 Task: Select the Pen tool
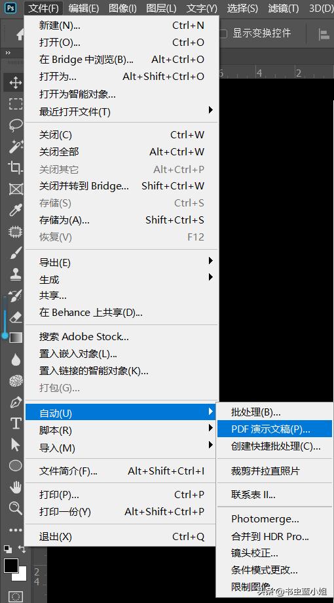pos(15,402)
